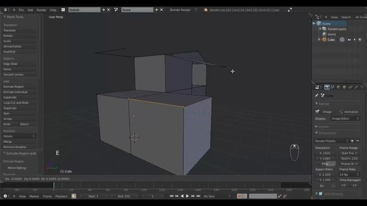Toggle Cube selectability cursor icon
This screenshot has width=367, height=206.
[354, 39]
